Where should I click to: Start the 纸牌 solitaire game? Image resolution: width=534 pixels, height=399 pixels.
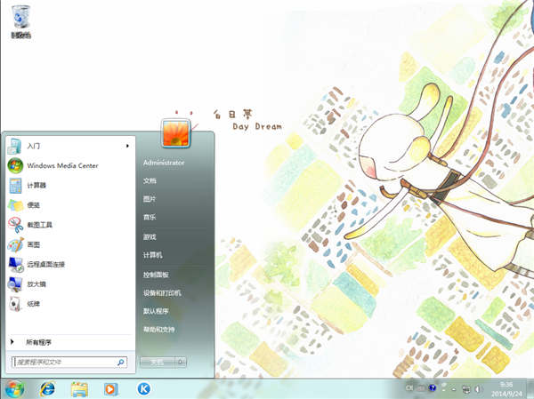33,304
